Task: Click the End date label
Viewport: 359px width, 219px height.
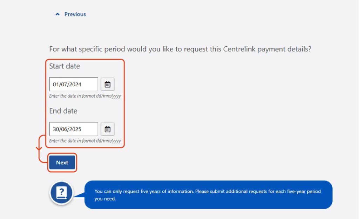Action: [63, 111]
